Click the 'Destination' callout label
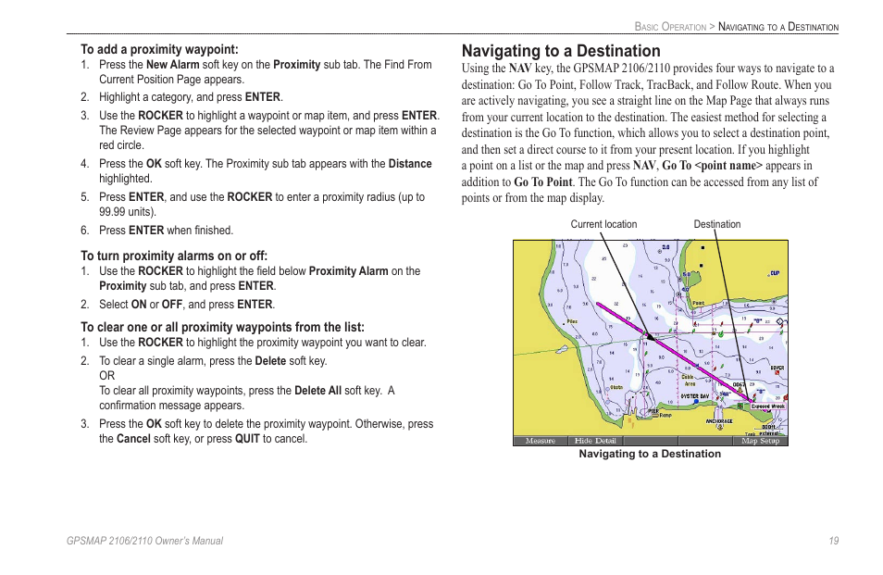Viewport: 883px width, 575px height. (717, 224)
